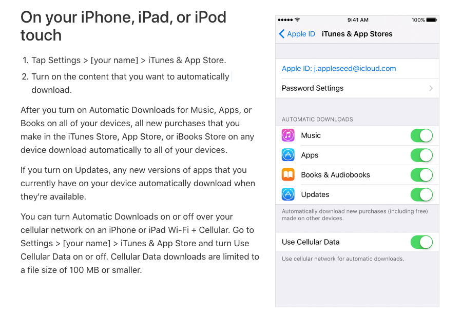Click the paragraph starting 'After you turn on'
This screenshot has width=461, height=316.
(x=137, y=130)
